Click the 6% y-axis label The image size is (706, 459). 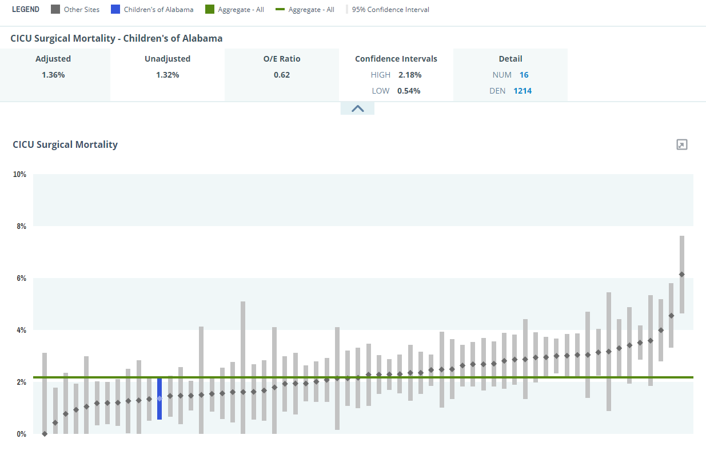(x=21, y=278)
